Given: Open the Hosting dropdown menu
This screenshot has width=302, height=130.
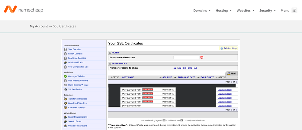Looking at the screenshot, I should coord(223,11).
